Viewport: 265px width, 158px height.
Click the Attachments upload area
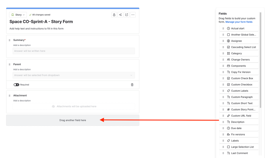(74, 106)
